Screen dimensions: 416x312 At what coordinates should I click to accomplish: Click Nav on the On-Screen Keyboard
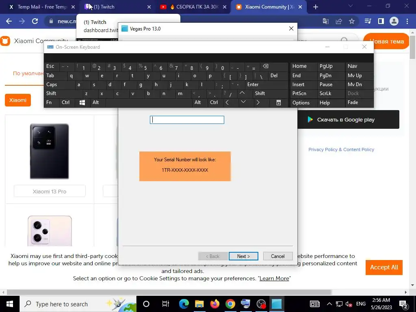[359, 66]
